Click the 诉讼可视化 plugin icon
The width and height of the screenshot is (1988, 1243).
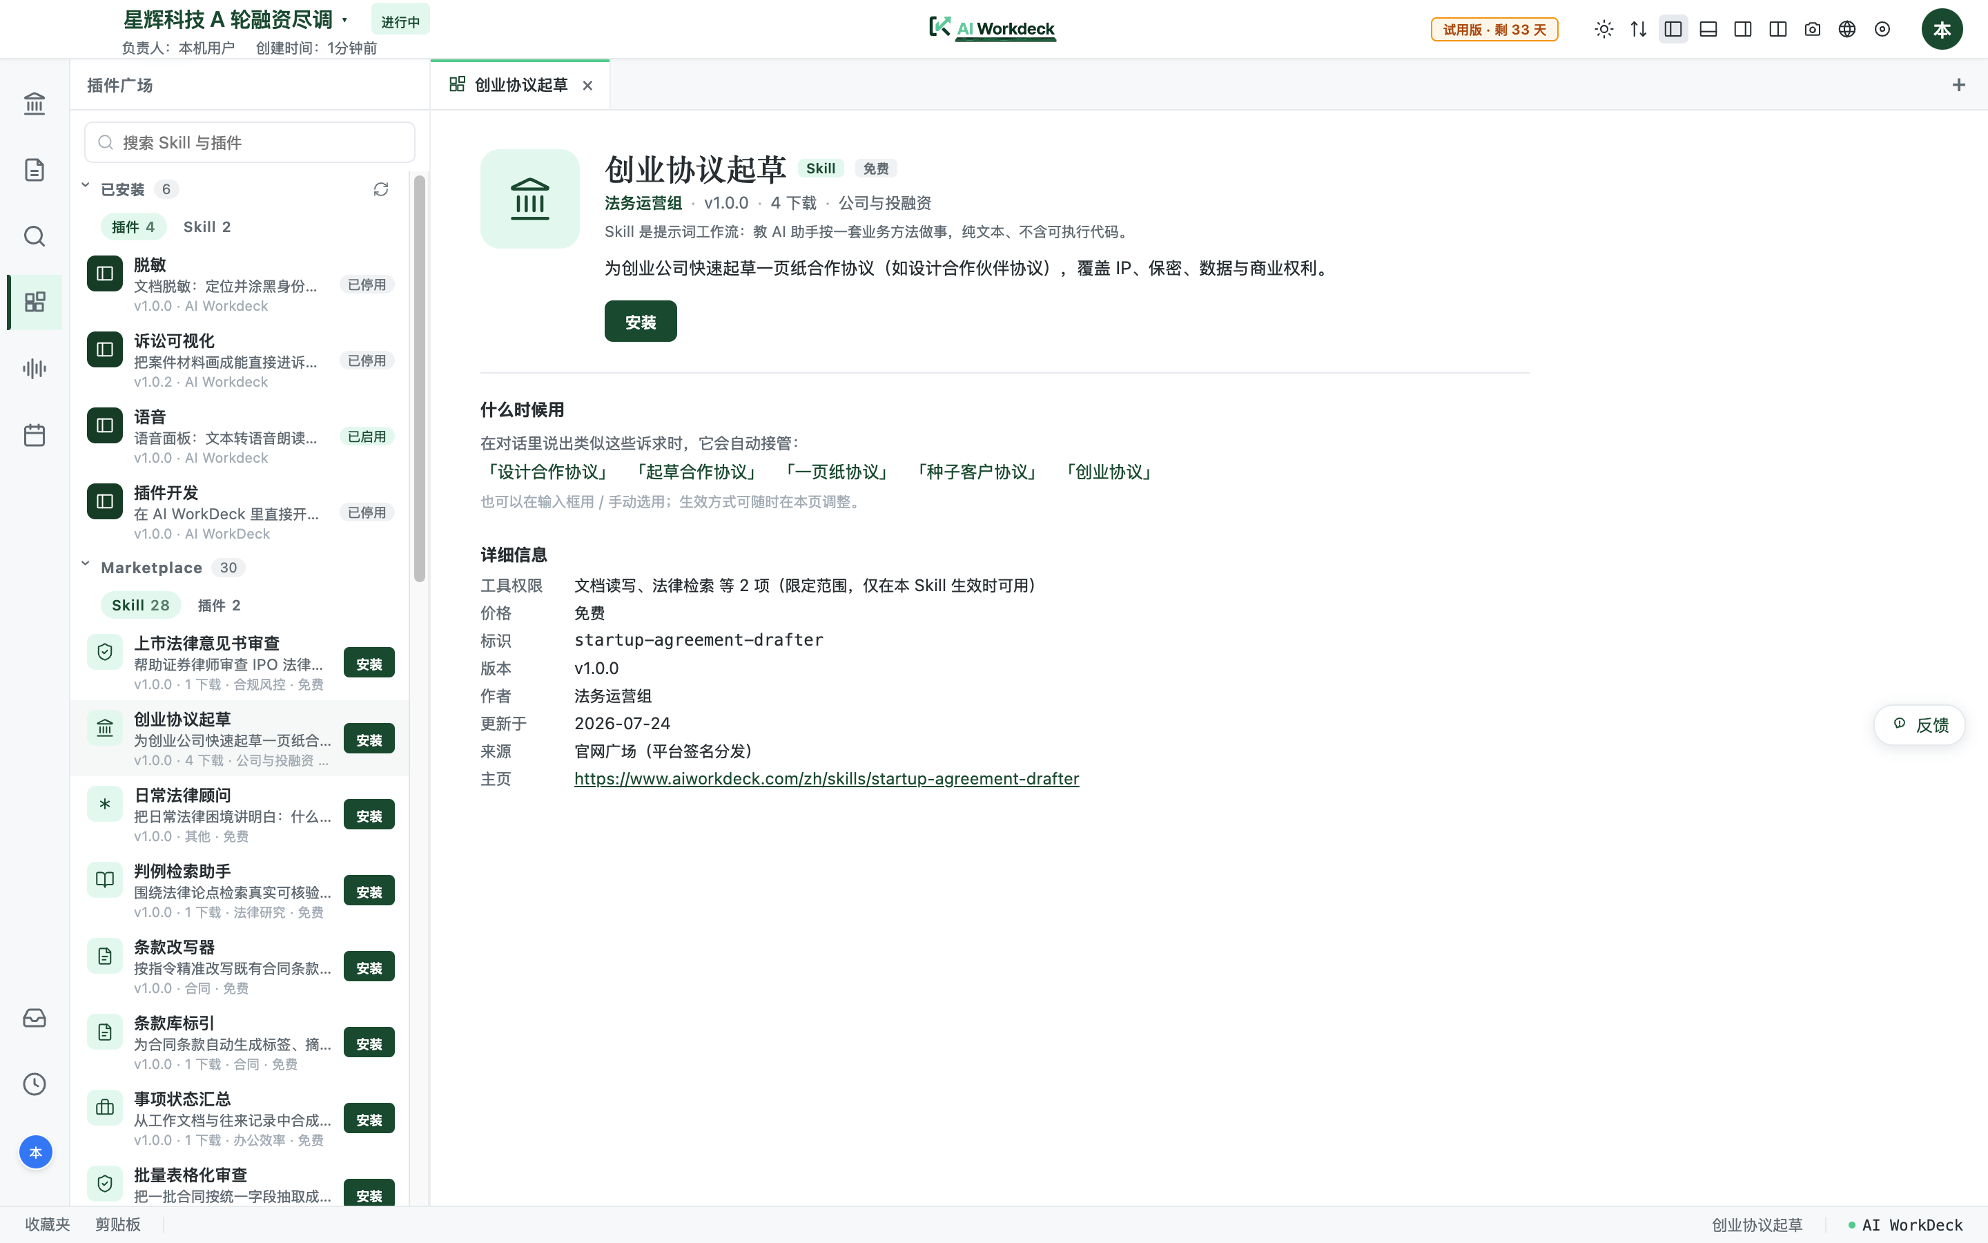tap(104, 349)
